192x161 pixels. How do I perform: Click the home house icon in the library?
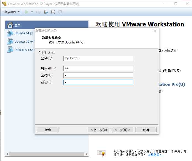(x=10, y=25)
